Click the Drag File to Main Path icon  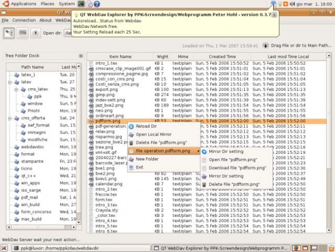point(265,46)
